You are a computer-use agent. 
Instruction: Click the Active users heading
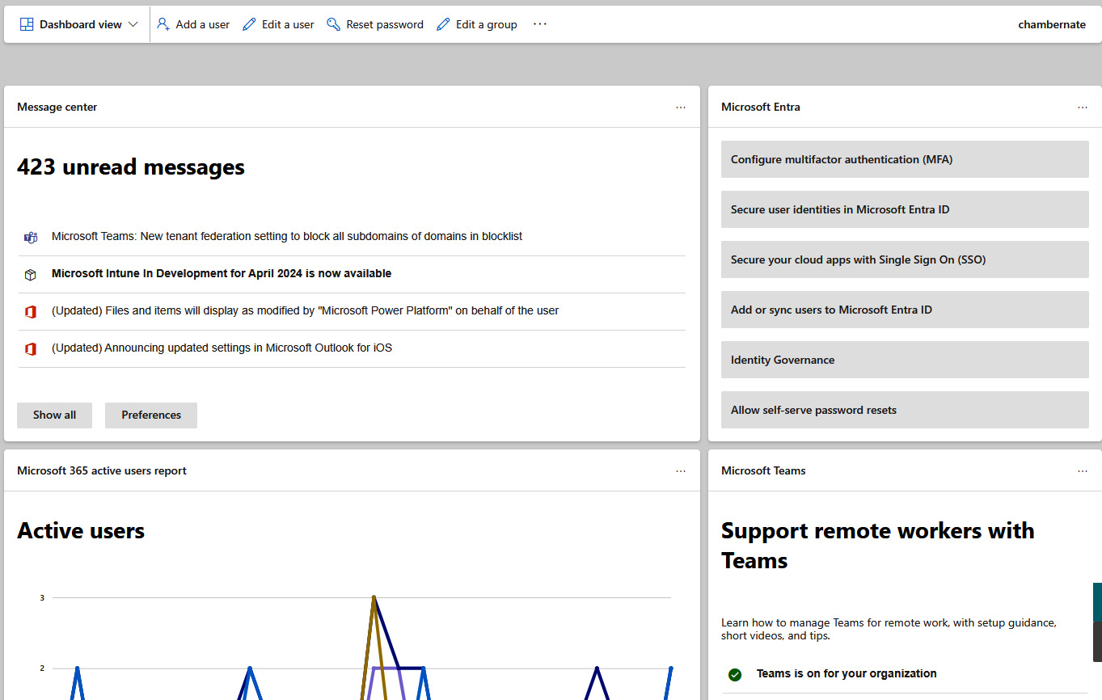click(81, 531)
